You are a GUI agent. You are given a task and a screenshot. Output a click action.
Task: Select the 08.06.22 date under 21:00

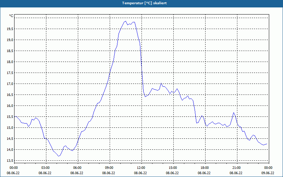(x=236, y=173)
